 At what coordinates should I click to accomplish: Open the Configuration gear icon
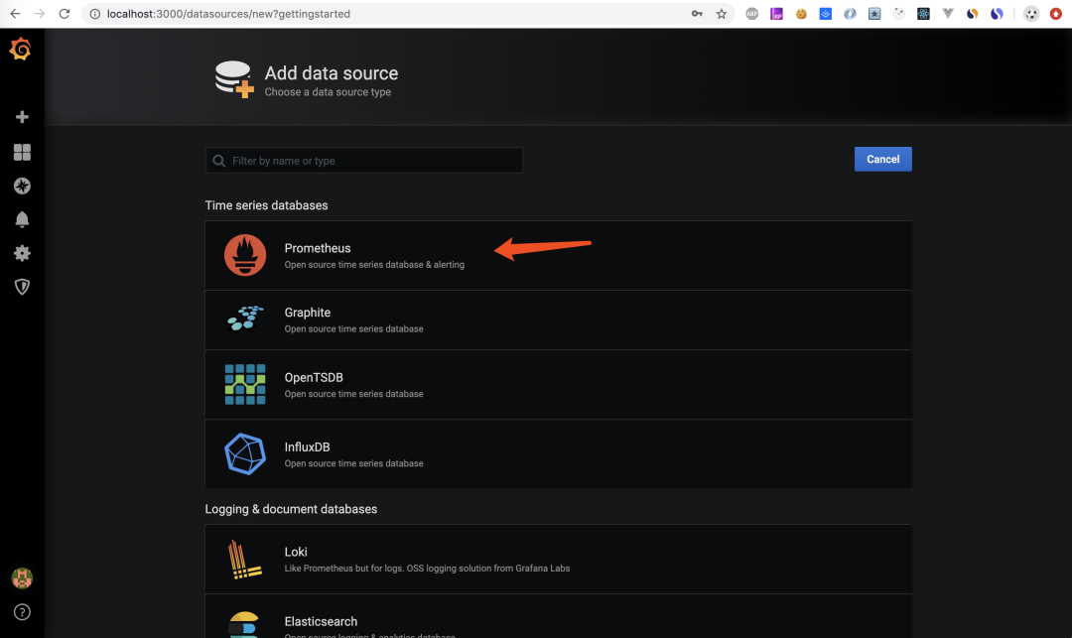(x=22, y=253)
